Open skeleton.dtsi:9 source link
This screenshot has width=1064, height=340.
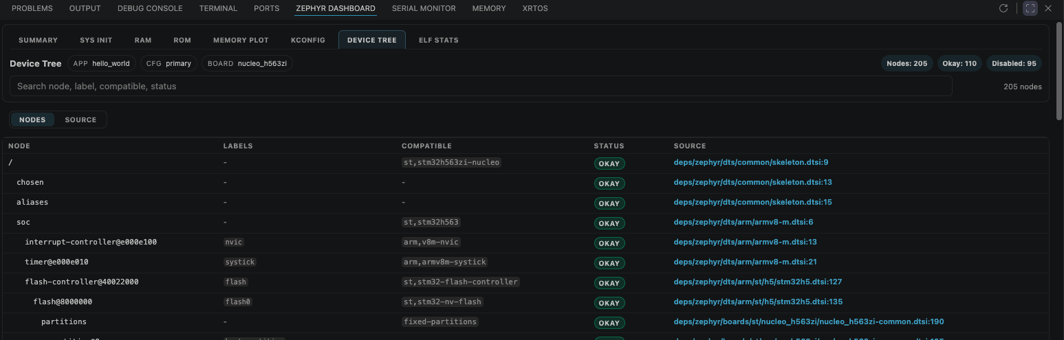(x=751, y=163)
